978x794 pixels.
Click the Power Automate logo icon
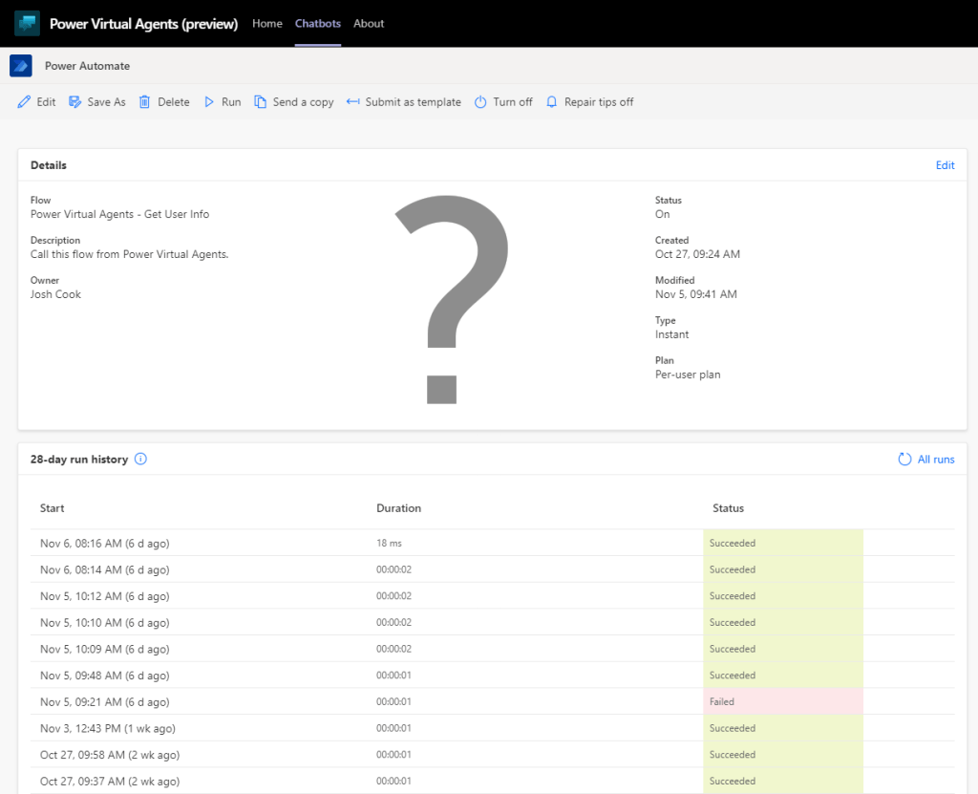(21, 66)
